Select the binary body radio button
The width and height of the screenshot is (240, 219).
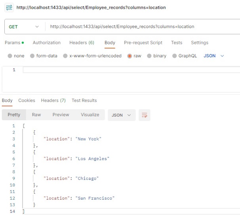coord(149,56)
